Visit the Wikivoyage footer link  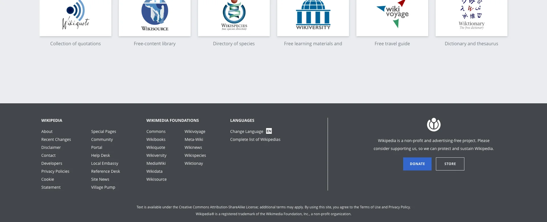click(x=195, y=131)
